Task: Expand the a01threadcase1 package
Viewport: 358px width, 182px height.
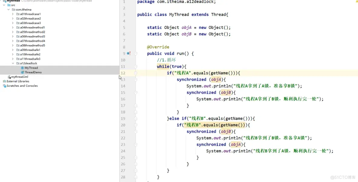Action: click(13, 14)
